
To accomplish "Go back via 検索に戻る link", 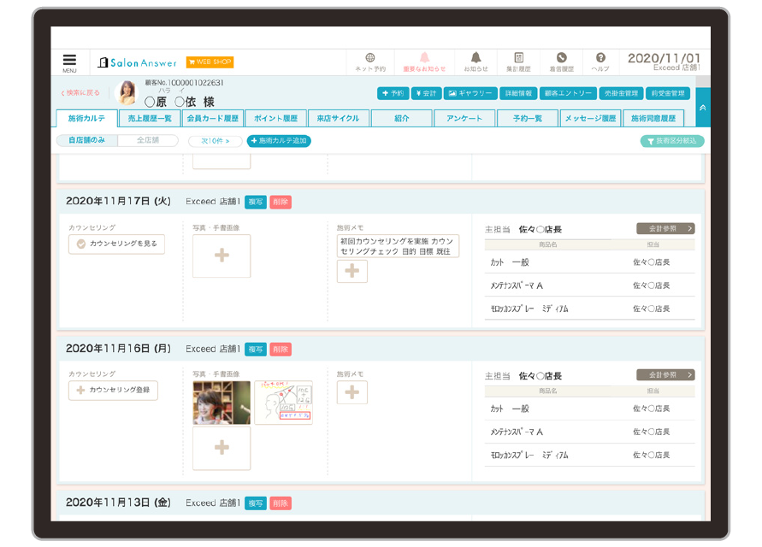I will 80,93.
